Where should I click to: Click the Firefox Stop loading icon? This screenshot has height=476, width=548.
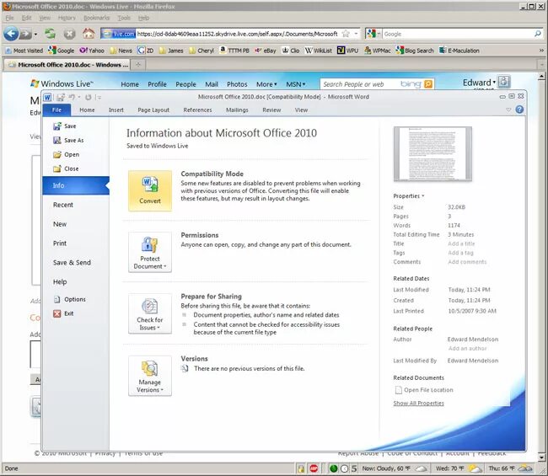point(69,34)
